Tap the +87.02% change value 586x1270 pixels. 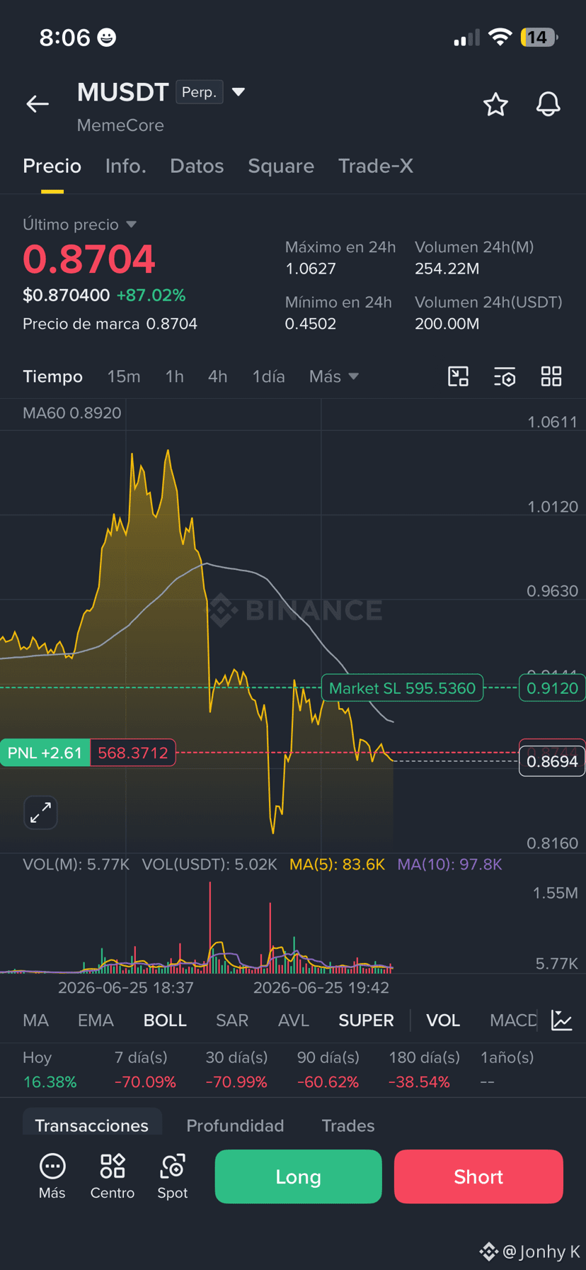pyautogui.click(x=151, y=295)
